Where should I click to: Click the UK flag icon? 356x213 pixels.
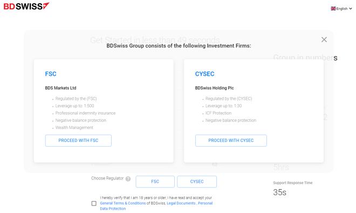pos(333,9)
